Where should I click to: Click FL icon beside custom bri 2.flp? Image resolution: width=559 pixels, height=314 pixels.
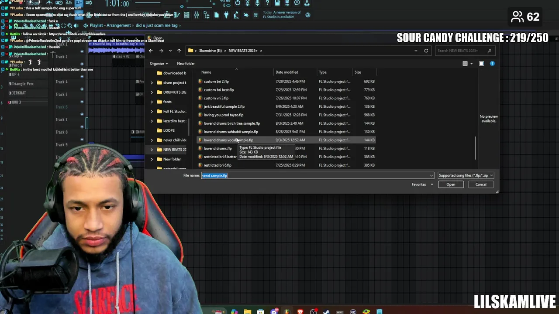[200, 82]
